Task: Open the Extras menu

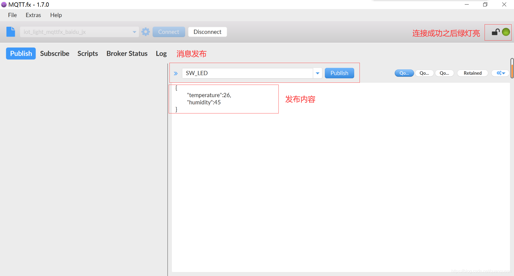Action: tap(33, 15)
